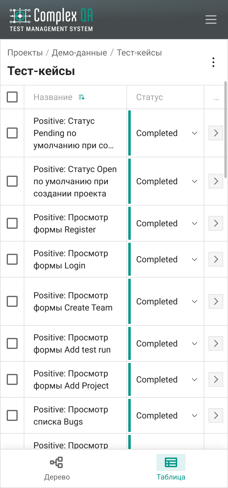Switch to the Дерево tab
The width and height of the screenshot is (228, 488).
57,468
